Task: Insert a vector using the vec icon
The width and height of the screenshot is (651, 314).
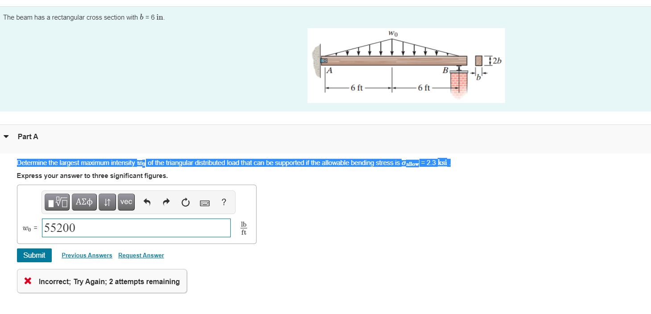Action: 126,202
